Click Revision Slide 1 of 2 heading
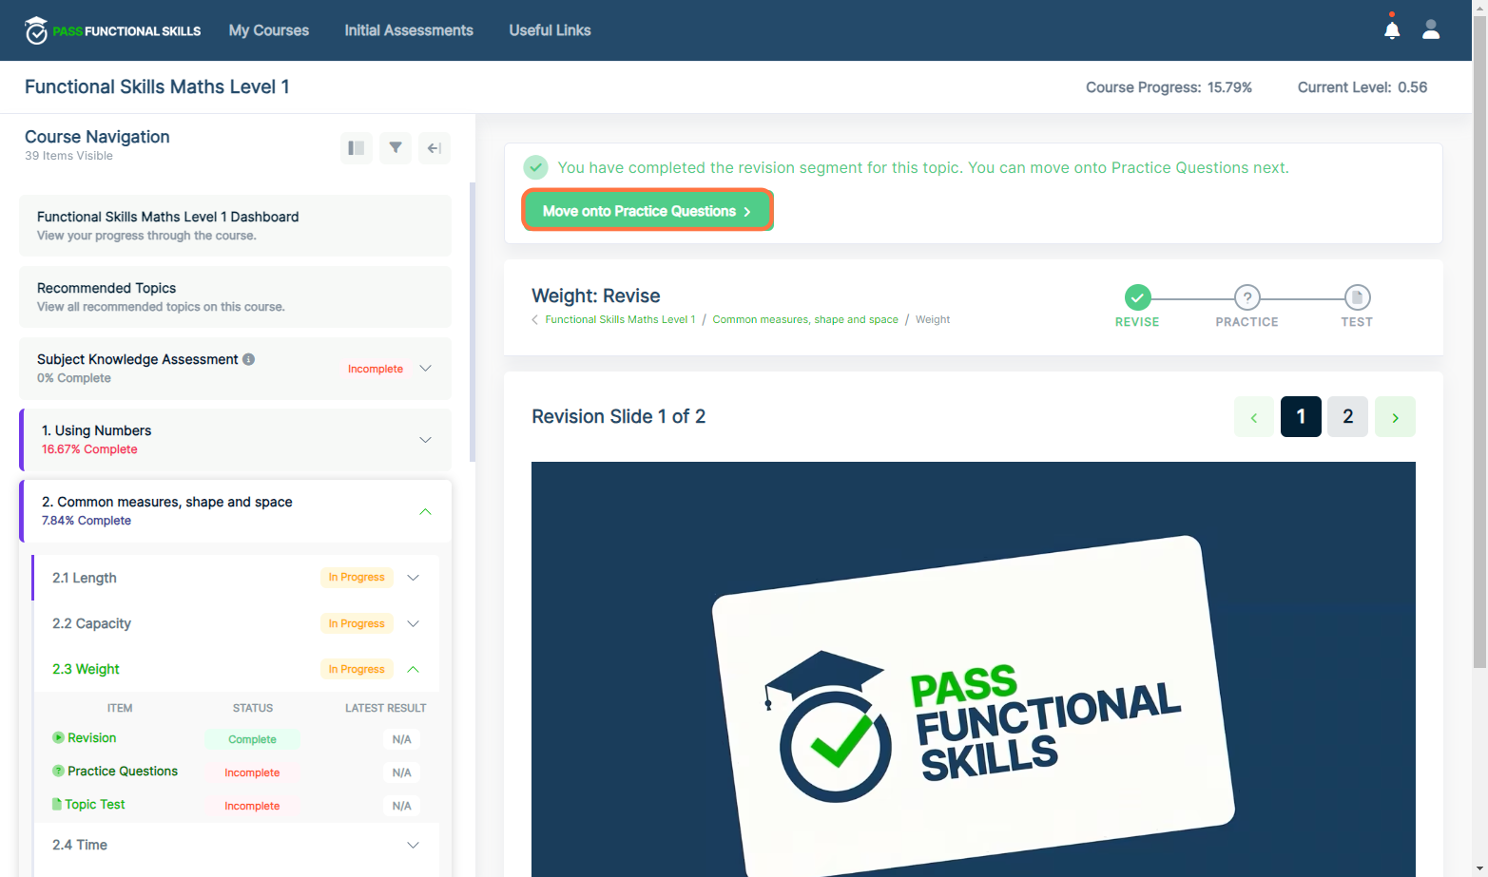The height and width of the screenshot is (877, 1488). click(618, 416)
